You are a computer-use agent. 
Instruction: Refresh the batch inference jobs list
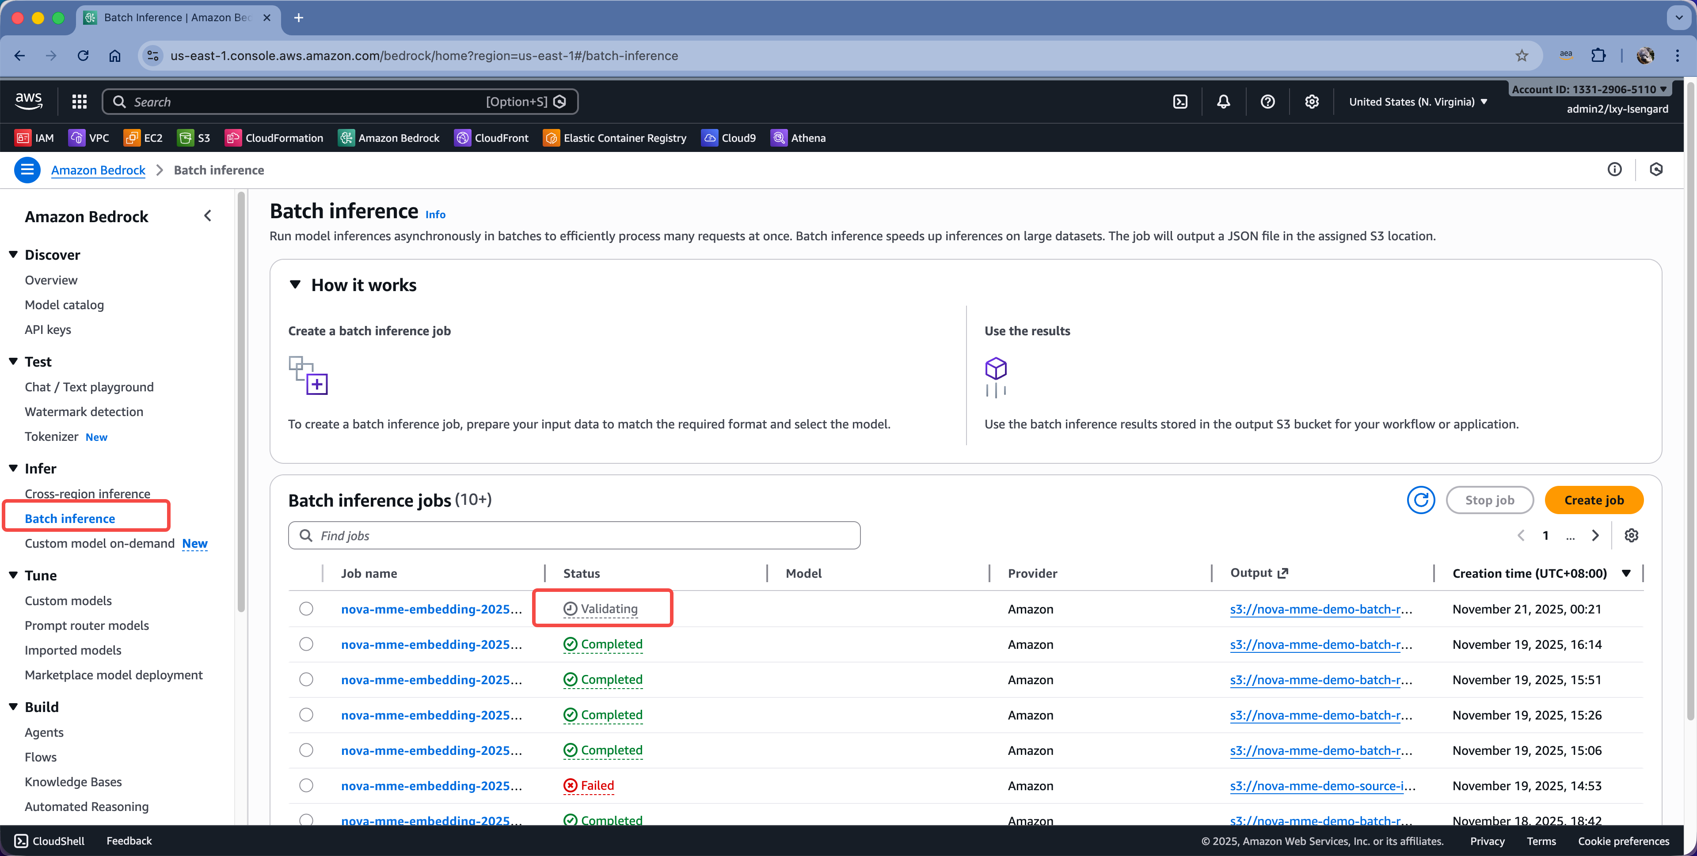click(x=1420, y=500)
